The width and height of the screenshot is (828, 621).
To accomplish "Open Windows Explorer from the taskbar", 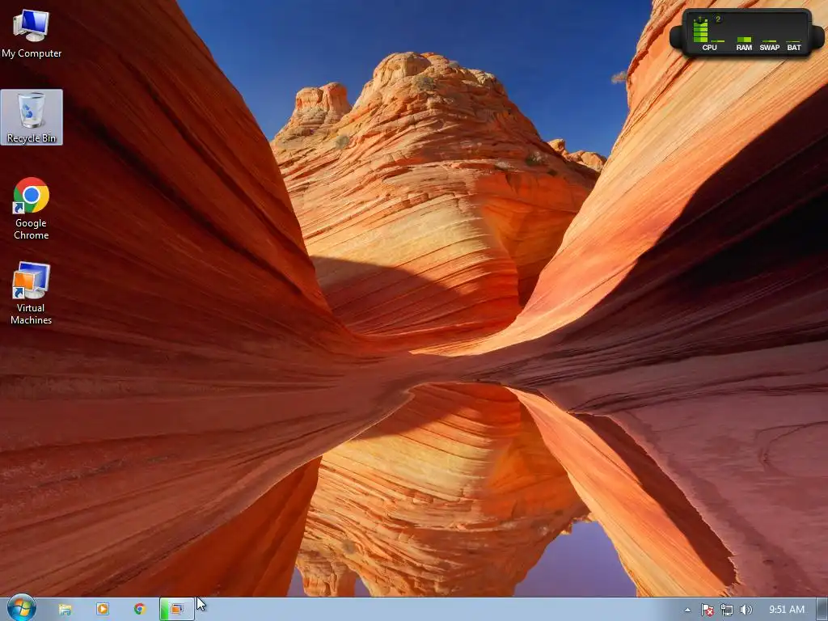I will [65, 610].
